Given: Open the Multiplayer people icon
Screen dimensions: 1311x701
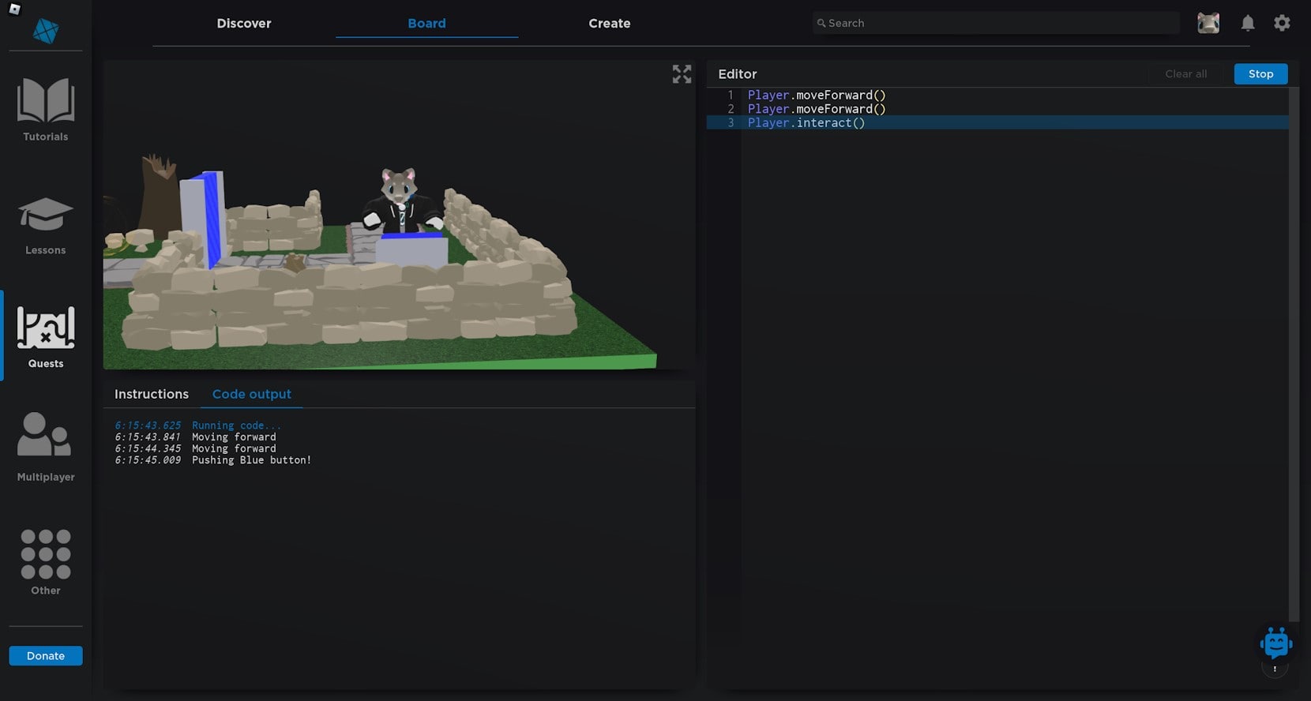Looking at the screenshot, I should click(x=46, y=435).
